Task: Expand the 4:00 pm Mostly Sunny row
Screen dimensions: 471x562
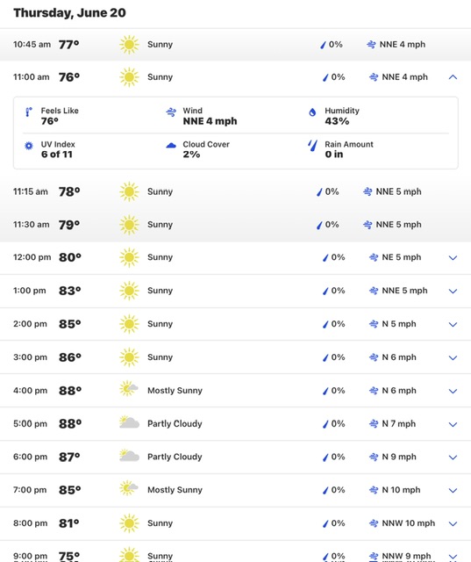Action: coord(453,391)
